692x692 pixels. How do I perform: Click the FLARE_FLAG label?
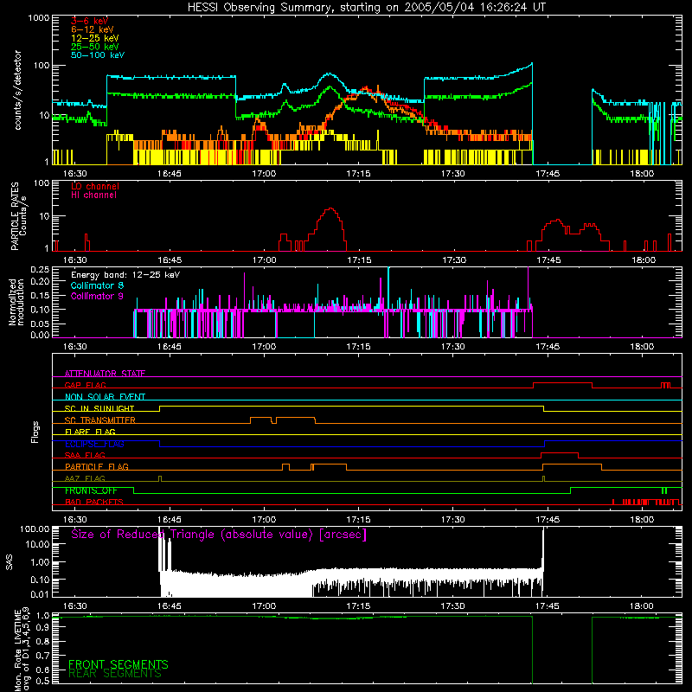(x=90, y=432)
